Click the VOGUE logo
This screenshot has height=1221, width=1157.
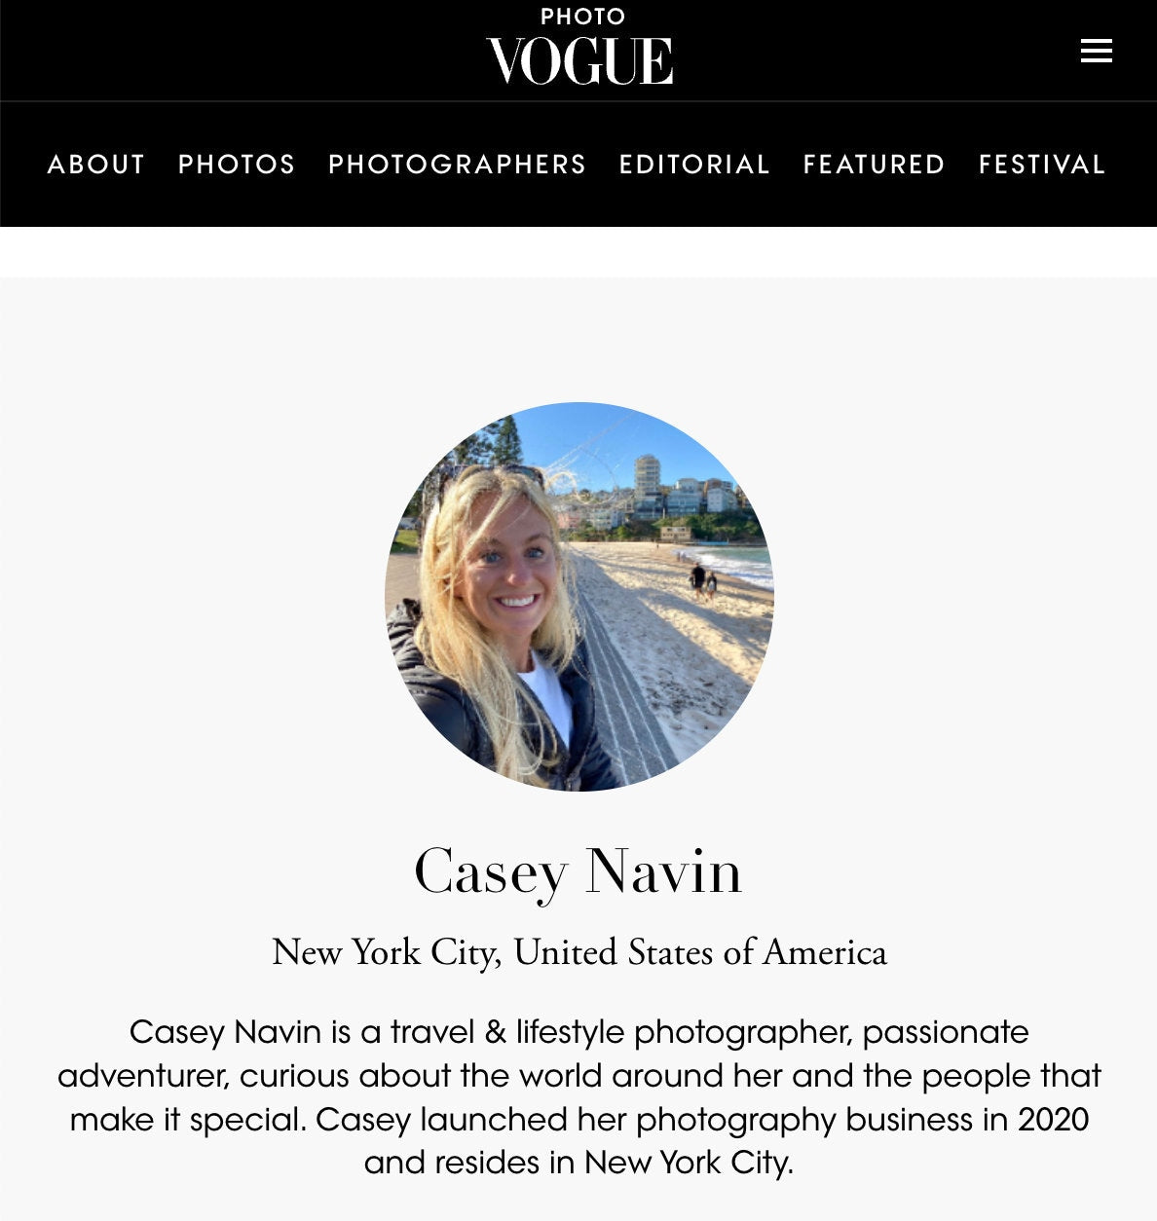[x=579, y=60]
